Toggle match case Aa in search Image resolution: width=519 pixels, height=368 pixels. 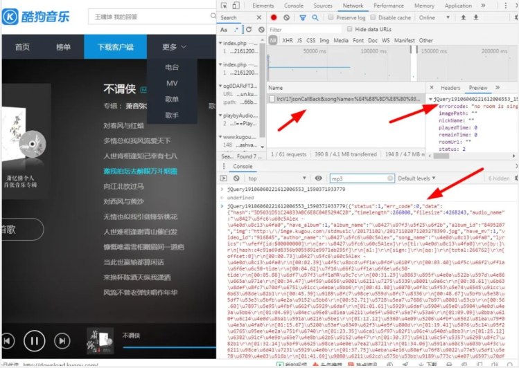point(224,30)
